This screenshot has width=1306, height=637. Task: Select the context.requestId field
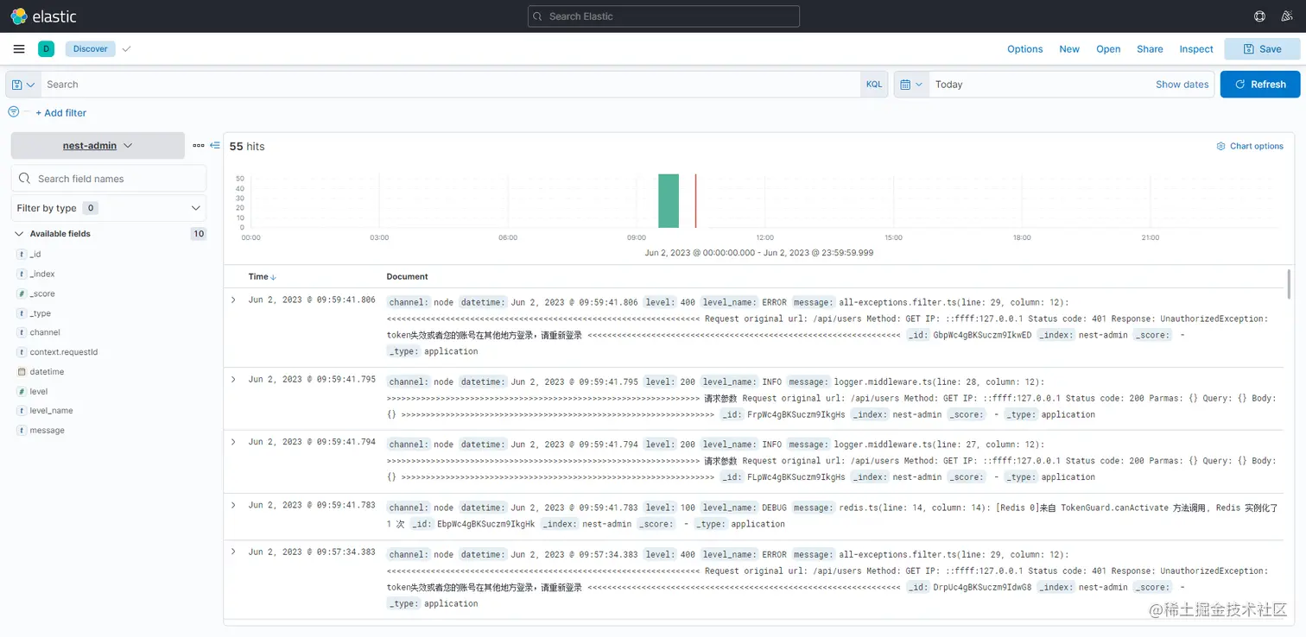pos(64,352)
